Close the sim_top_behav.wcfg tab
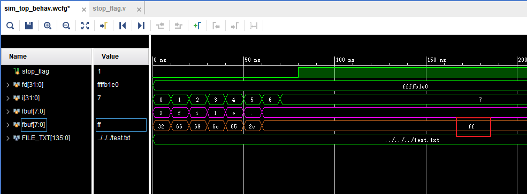This screenshot has height=194, width=527. (84, 9)
